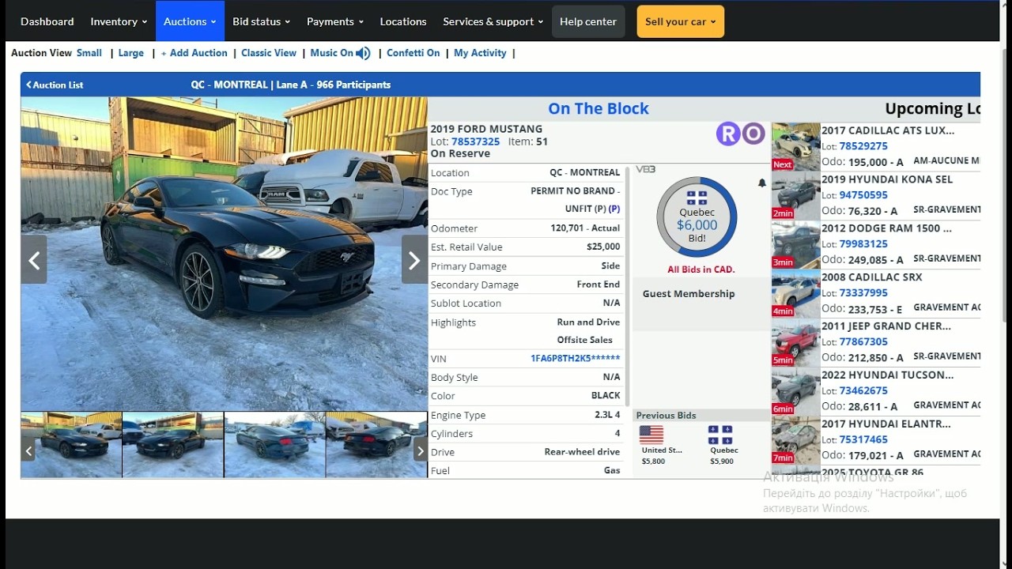Click the Odometer 120,701 - Actual value
1012x569 pixels.
click(585, 228)
